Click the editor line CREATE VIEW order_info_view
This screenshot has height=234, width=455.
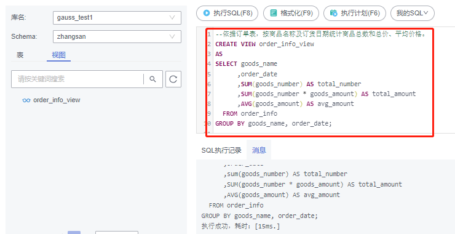[264, 44]
